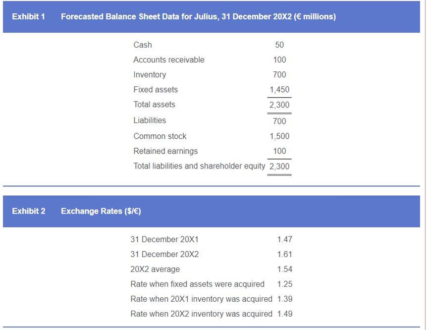Click the Cash row label
This screenshot has width=429, height=330.
tap(143, 45)
